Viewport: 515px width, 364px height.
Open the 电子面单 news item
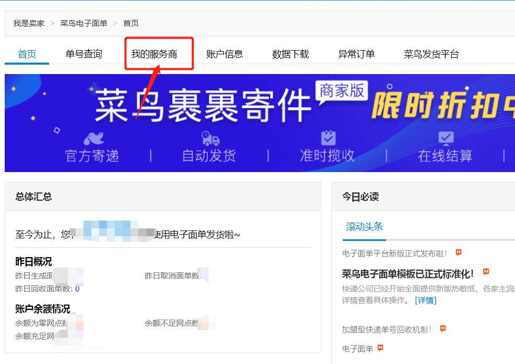357,349
